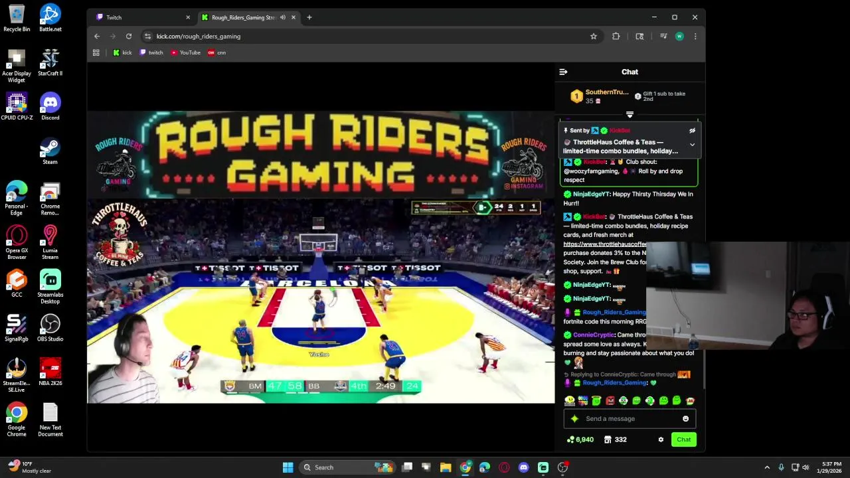
Task: Show hidden system tray icons
Action: point(767,467)
